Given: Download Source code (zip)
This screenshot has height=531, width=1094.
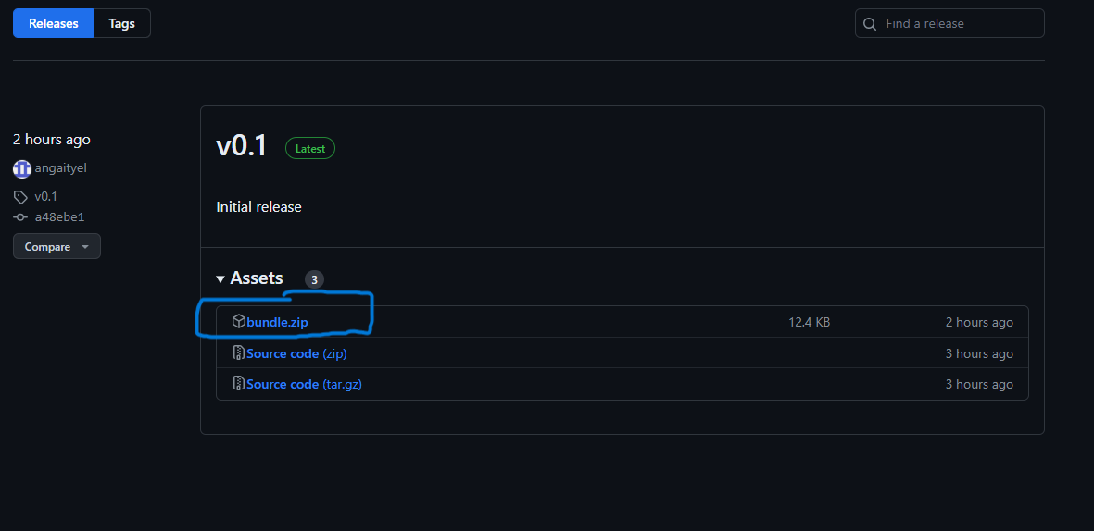Looking at the screenshot, I should click(x=296, y=353).
